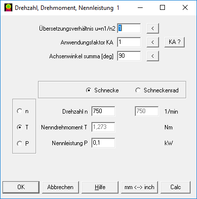Click the Drehzahl n input field
The height and width of the screenshot is (199, 197).
(x=103, y=111)
